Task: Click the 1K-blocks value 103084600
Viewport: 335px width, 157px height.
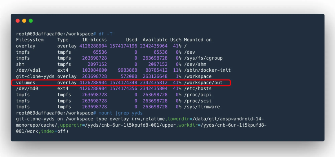Action: (x=94, y=70)
